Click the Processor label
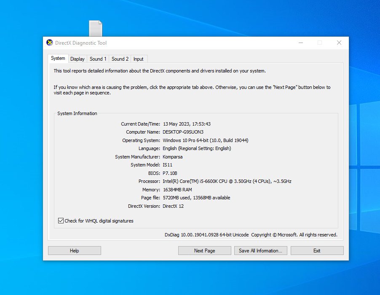Viewport: 380px width, 295px height. (149, 181)
